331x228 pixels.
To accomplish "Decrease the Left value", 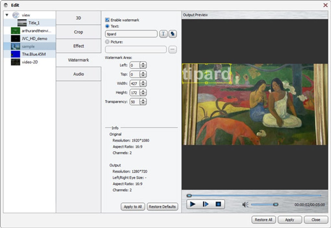I will point(143,67).
